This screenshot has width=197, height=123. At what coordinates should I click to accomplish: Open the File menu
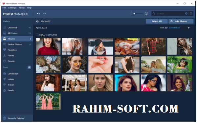(4, 8)
